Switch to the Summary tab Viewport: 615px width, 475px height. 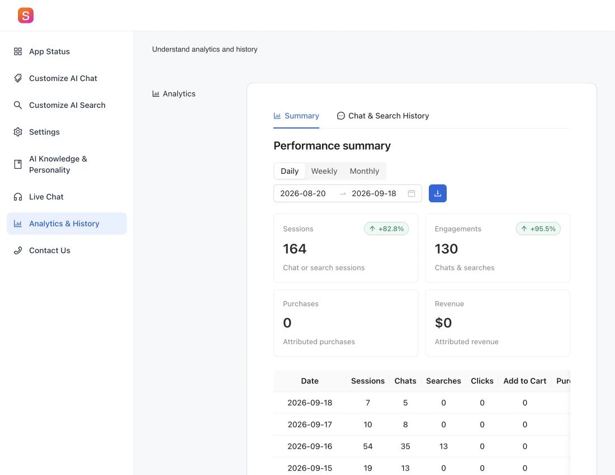coord(296,116)
